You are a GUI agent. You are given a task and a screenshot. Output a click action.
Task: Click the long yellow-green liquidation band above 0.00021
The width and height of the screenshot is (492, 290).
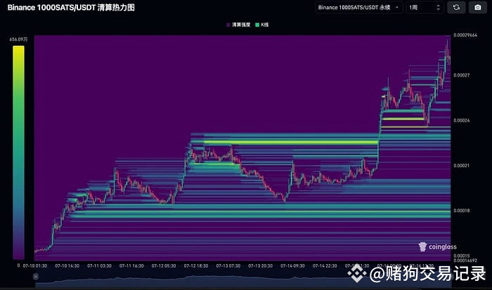click(290, 142)
